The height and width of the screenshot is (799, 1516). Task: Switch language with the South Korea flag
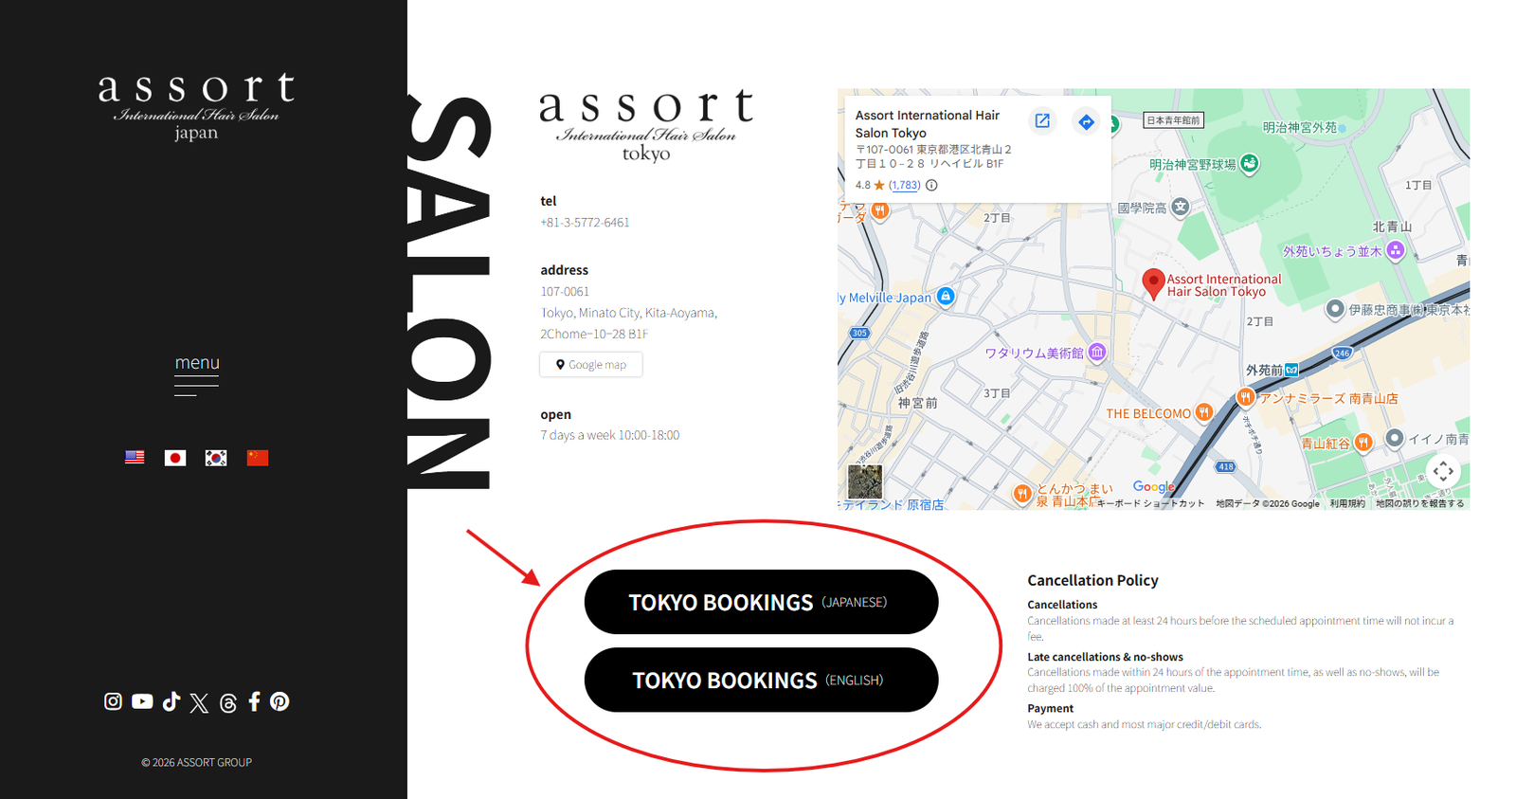tap(216, 458)
